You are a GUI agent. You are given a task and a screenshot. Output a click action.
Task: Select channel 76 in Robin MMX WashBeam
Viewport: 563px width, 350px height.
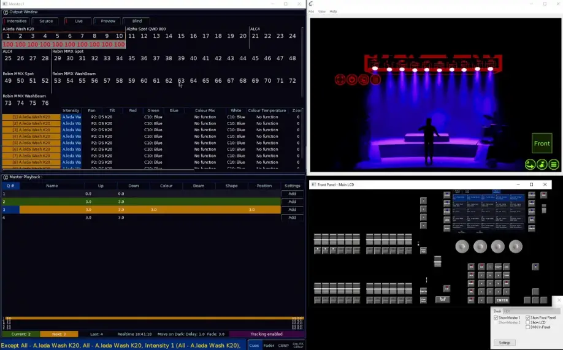pyautogui.click(x=45, y=103)
